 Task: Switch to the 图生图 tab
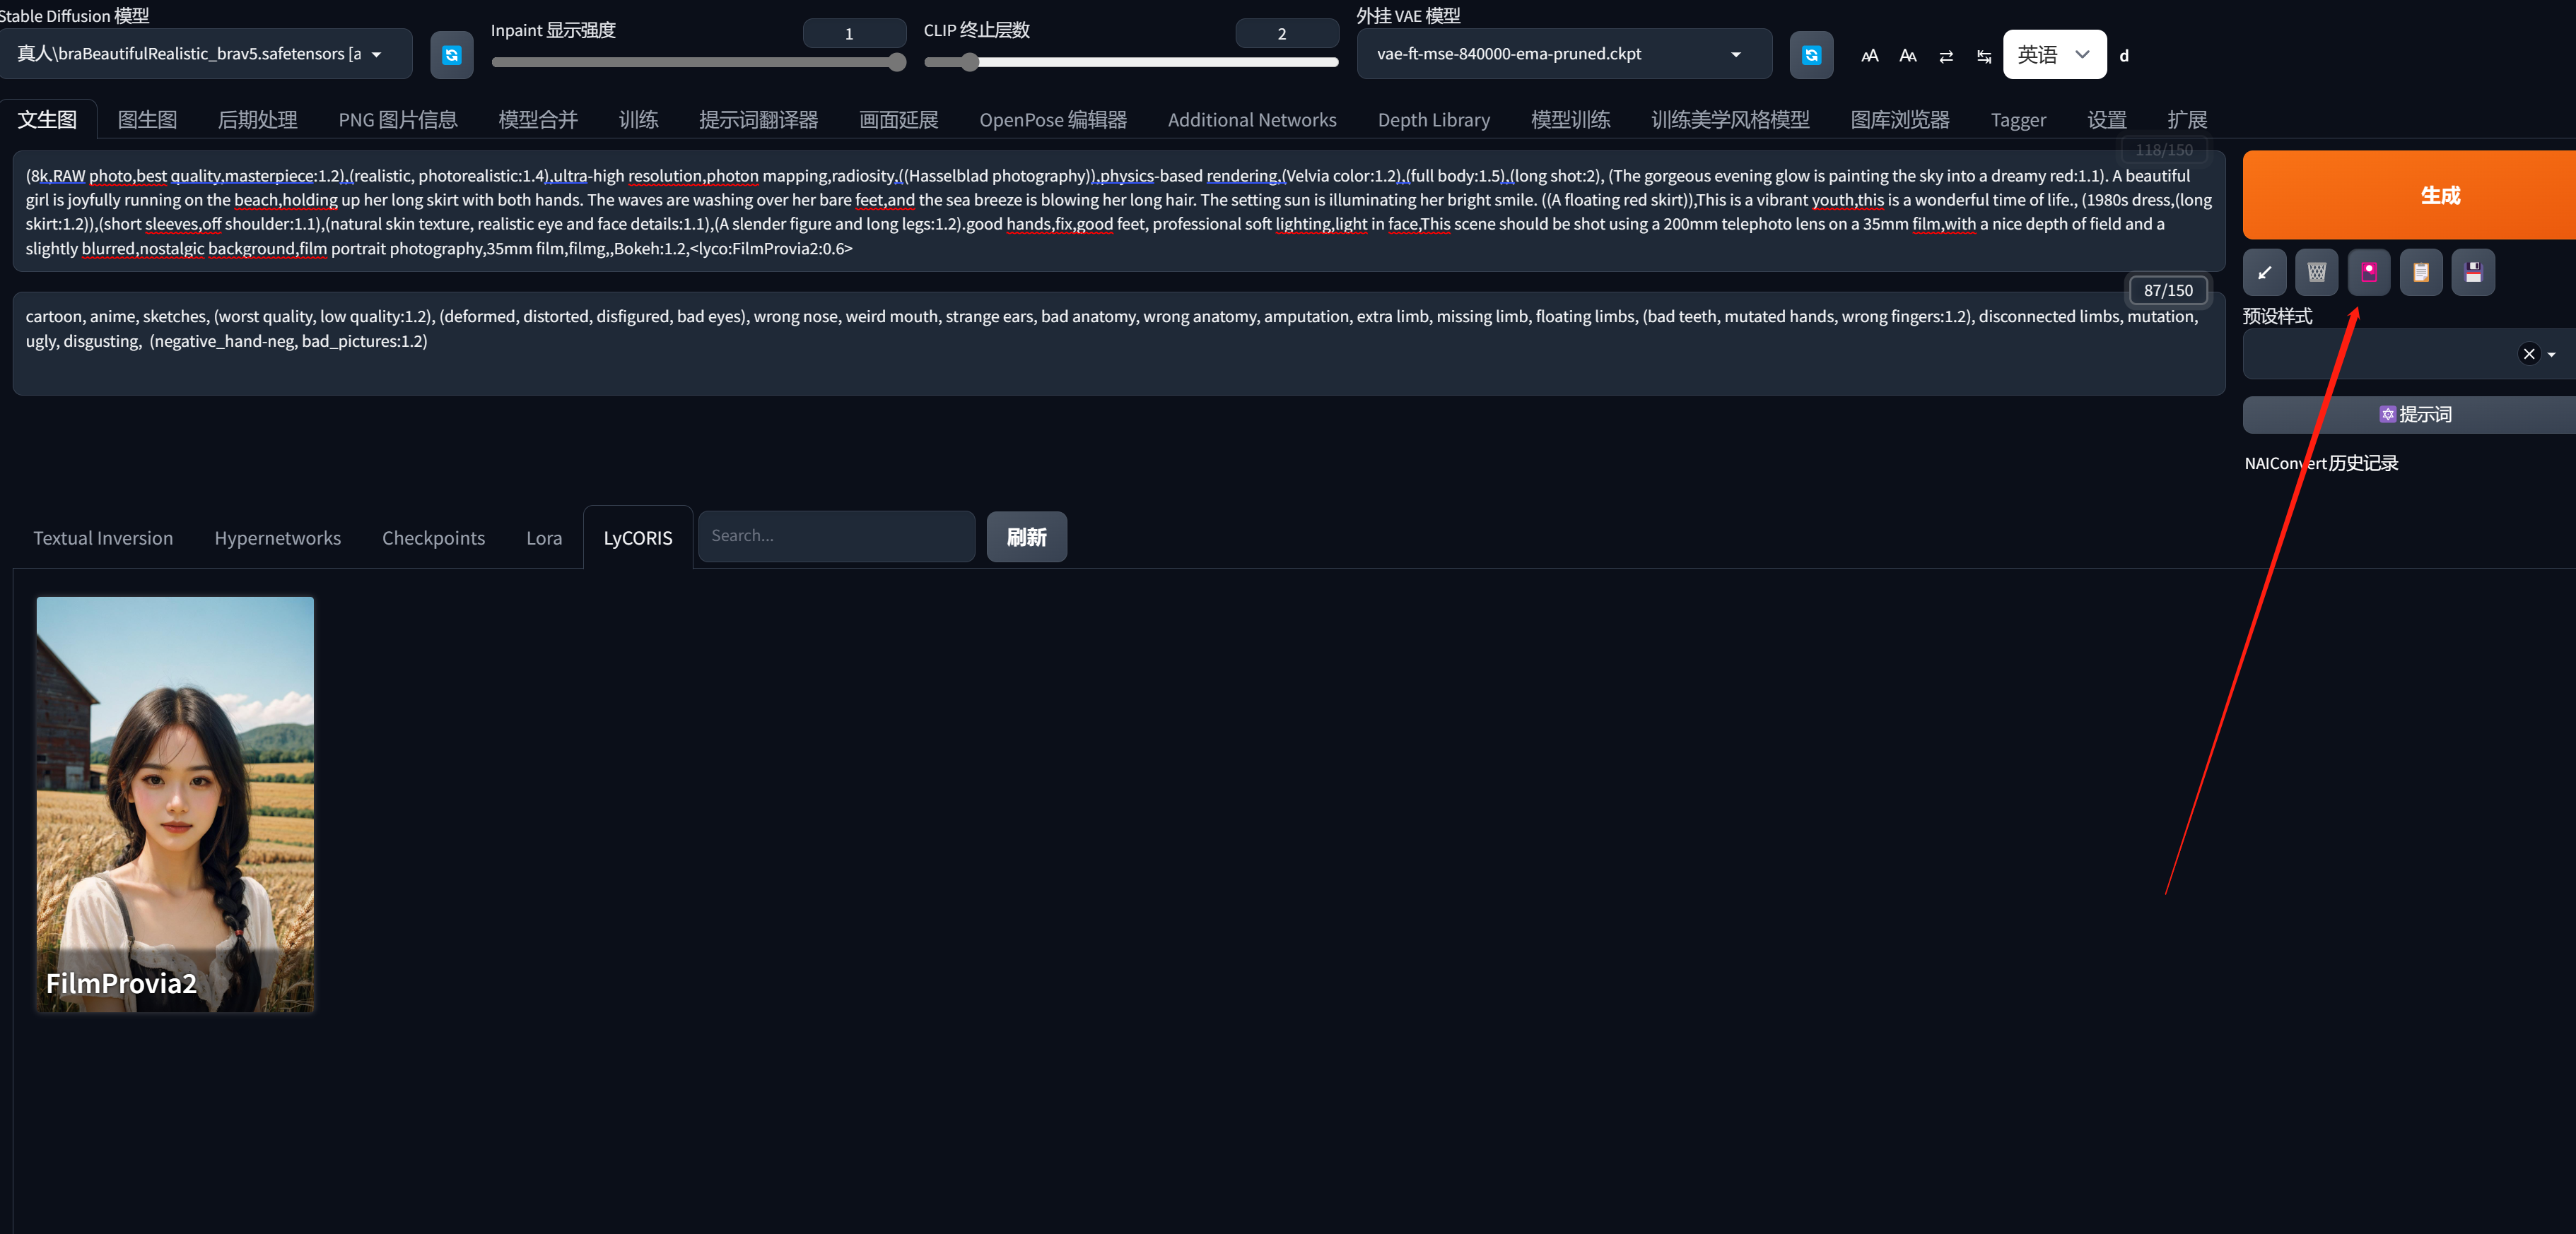[147, 120]
